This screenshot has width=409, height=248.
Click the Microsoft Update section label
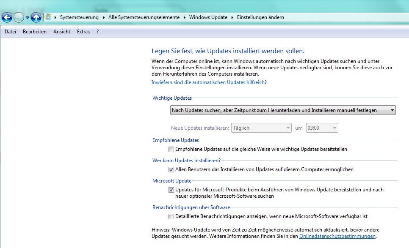tap(172, 181)
